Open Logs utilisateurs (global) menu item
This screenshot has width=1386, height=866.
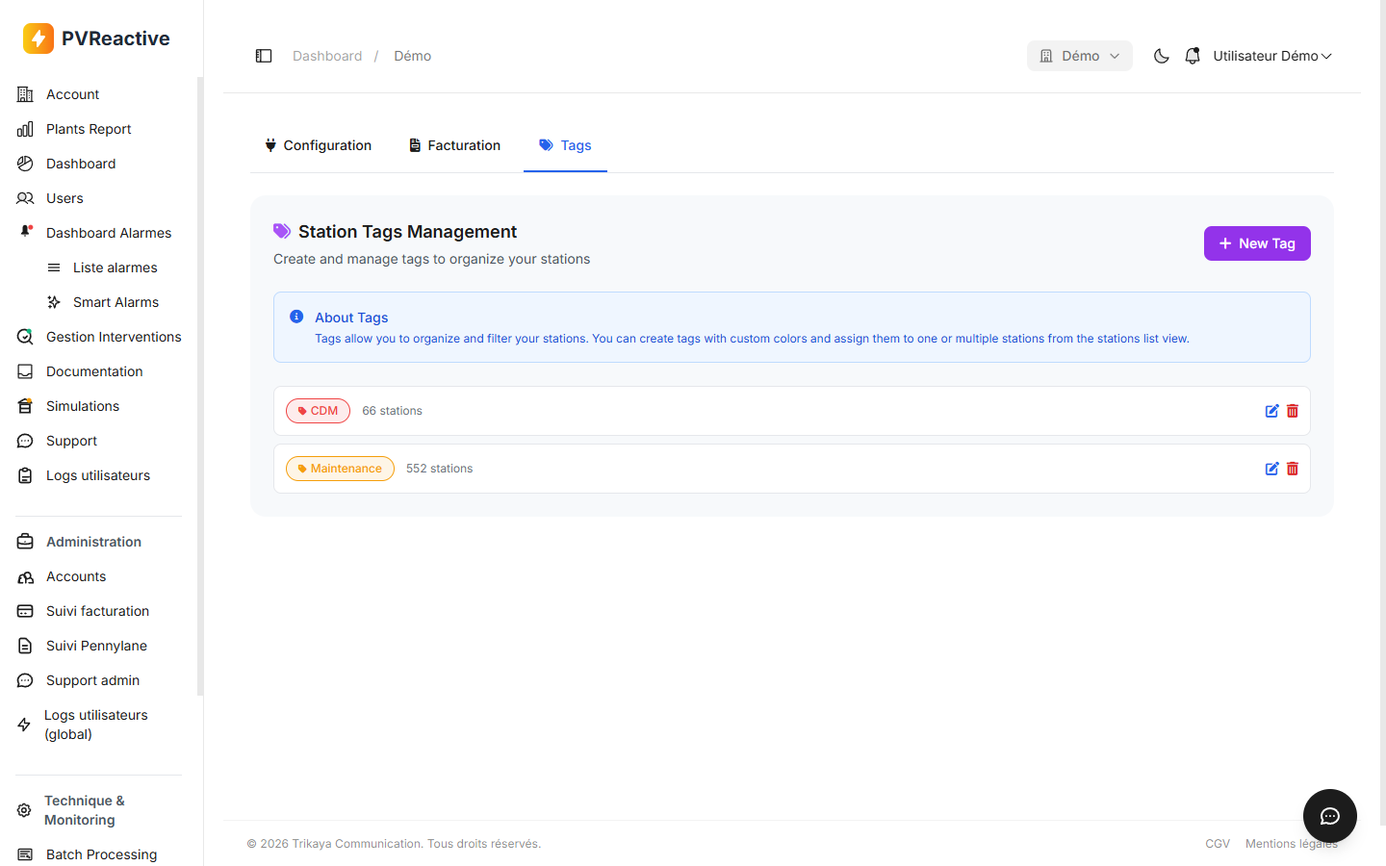[98, 725]
